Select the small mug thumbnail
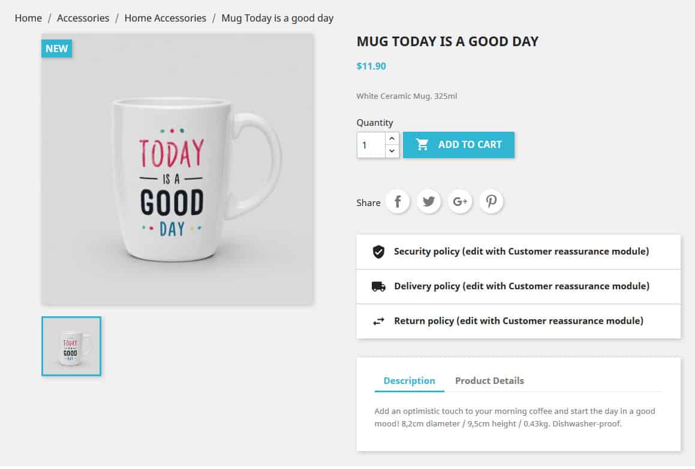695x469 pixels. (71, 346)
